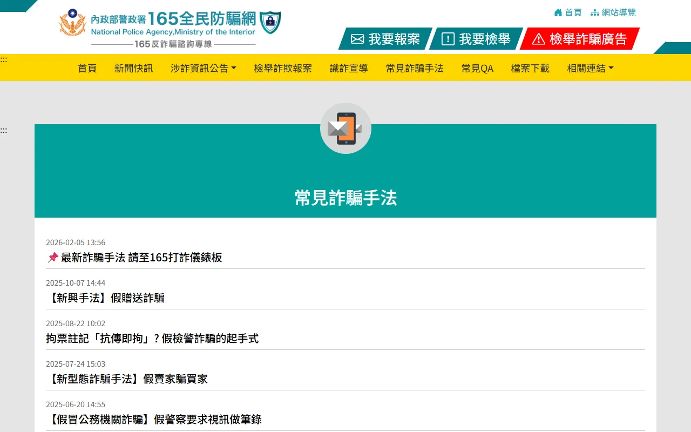Screen dimensions: 691x432
Task: Click the 165反詐騙諮詢專線 tagline text
Action: (173, 44)
